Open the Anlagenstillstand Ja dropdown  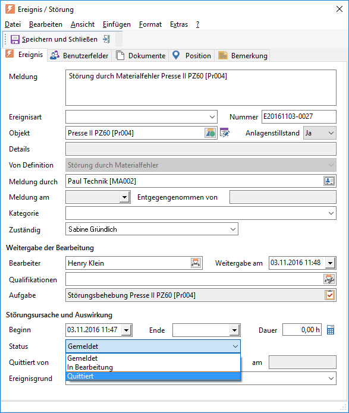click(x=331, y=133)
